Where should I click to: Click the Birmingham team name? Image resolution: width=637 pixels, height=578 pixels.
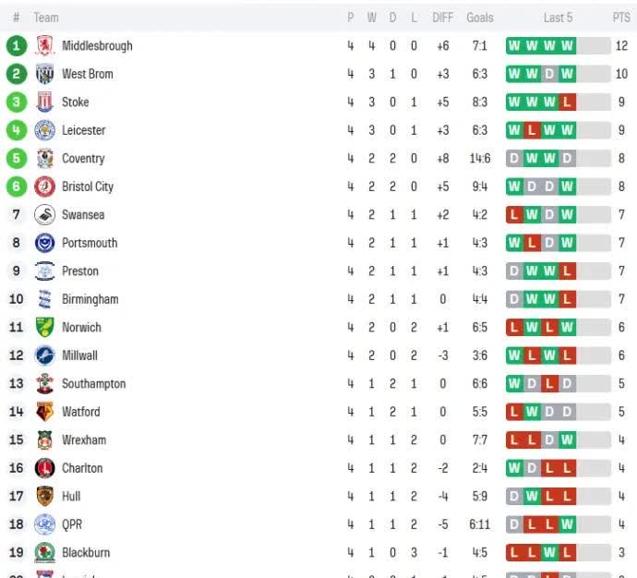(x=90, y=299)
